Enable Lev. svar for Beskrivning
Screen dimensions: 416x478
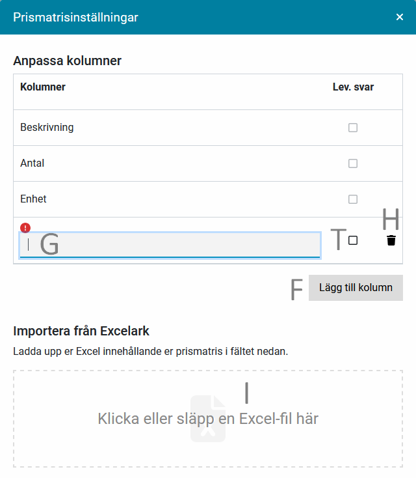353,128
